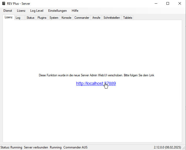This screenshot has height=150, width=186.
Task: Switch to the Log tab
Action: [x=18, y=18]
